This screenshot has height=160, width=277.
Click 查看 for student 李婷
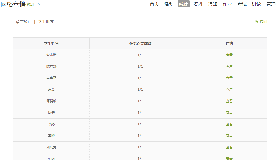pyautogui.click(x=229, y=124)
